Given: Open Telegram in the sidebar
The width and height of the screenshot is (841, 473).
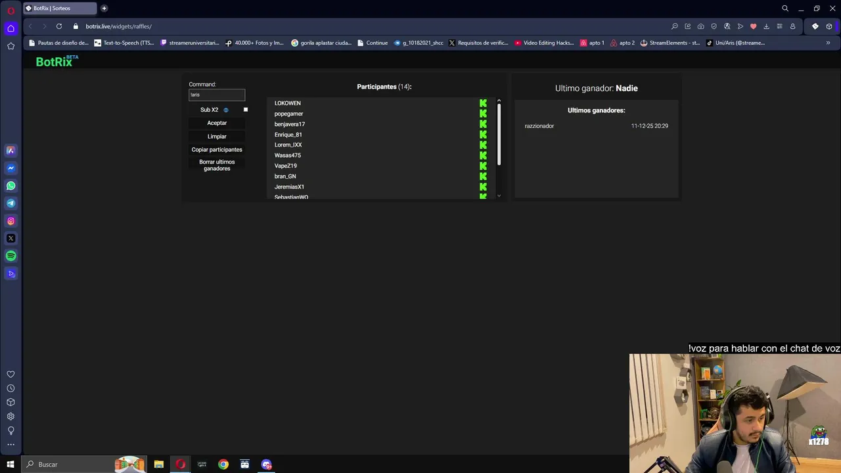Looking at the screenshot, I should 11,204.
